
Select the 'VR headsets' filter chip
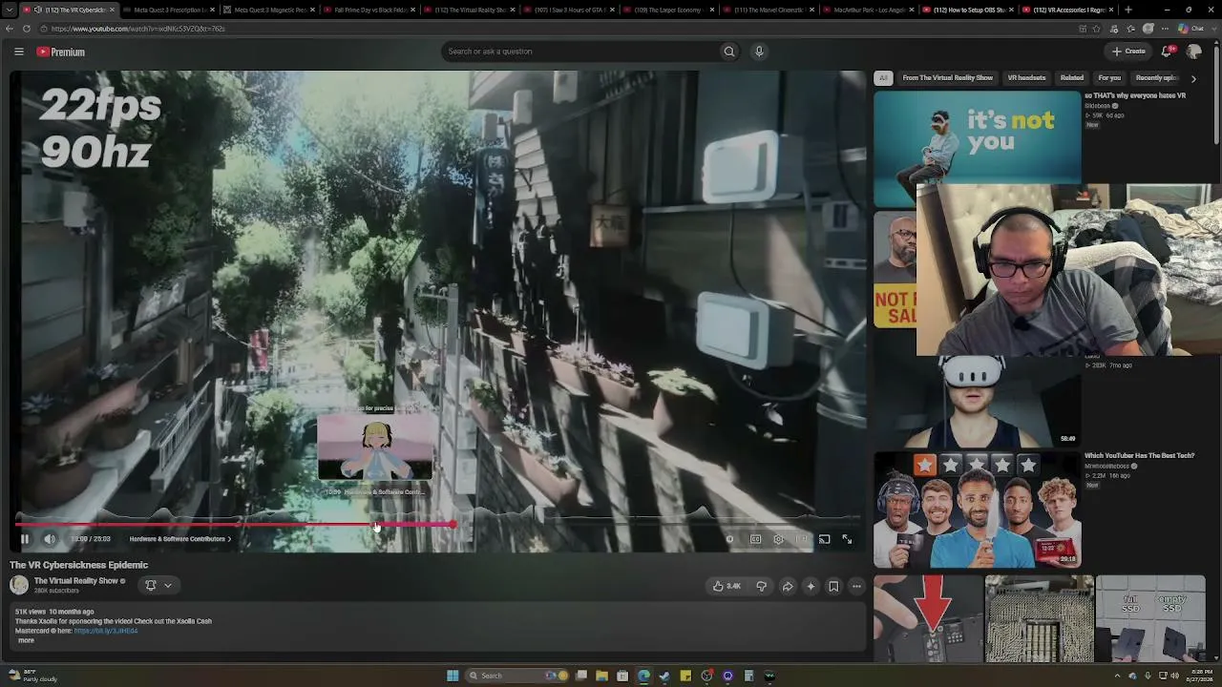click(x=1026, y=78)
